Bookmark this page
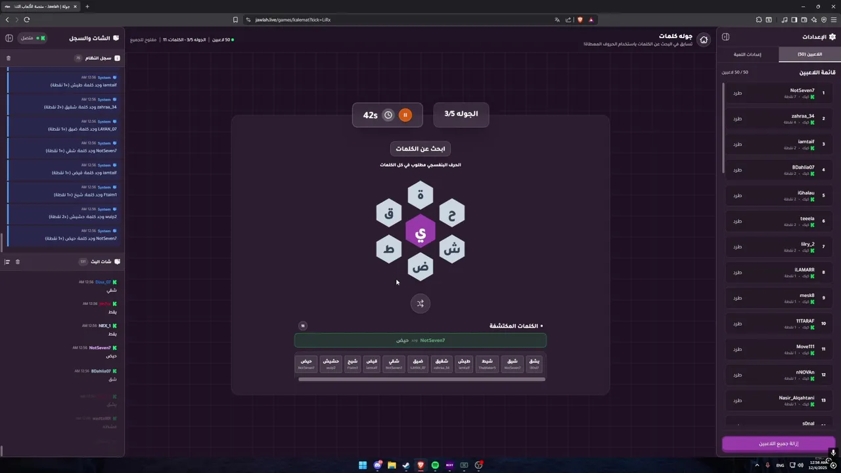This screenshot has height=473, width=841. pos(235,20)
